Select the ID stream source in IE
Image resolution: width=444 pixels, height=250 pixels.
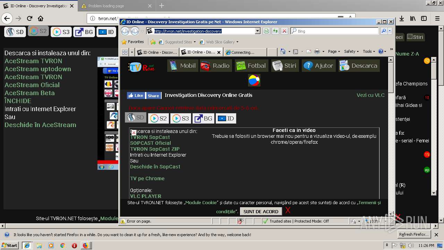tap(226, 118)
